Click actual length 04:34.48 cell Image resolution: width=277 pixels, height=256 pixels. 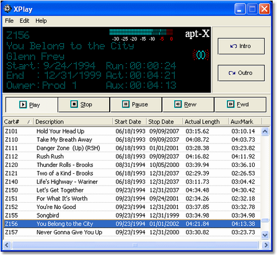[x=197, y=190]
